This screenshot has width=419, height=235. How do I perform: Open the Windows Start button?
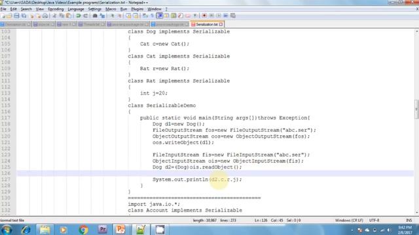(7, 230)
